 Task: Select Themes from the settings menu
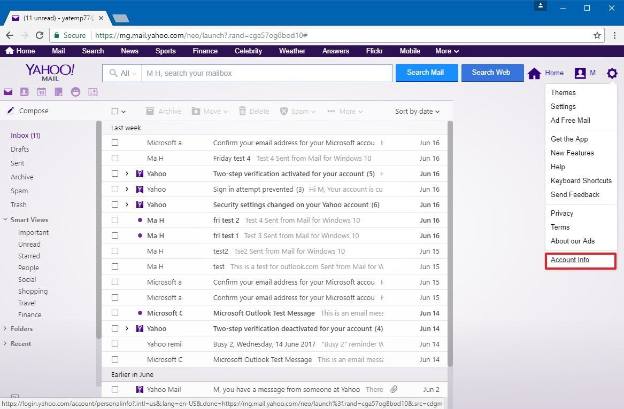tap(563, 92)
